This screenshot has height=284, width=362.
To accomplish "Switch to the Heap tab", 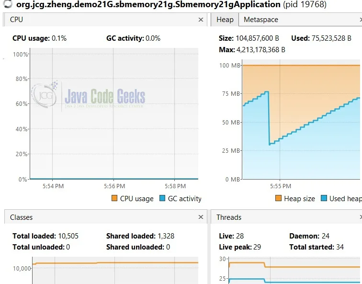I will point(225,20).
